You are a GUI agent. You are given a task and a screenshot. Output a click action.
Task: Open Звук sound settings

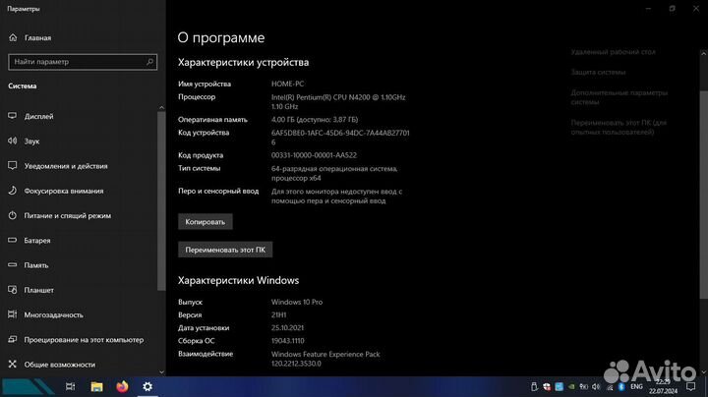click(x=24, y=142)
